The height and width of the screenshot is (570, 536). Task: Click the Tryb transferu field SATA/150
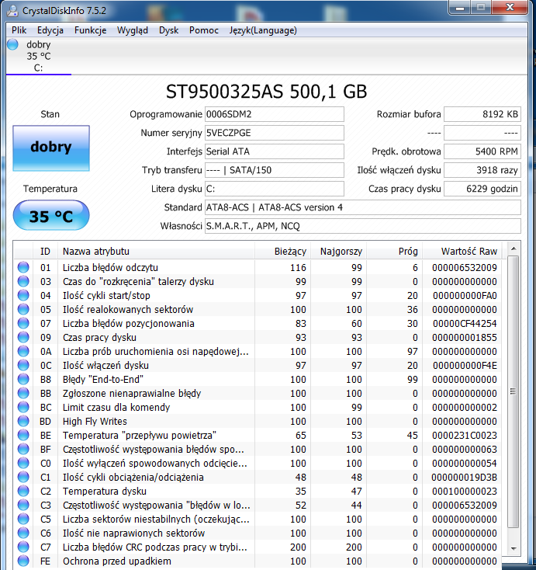[274, 170]
